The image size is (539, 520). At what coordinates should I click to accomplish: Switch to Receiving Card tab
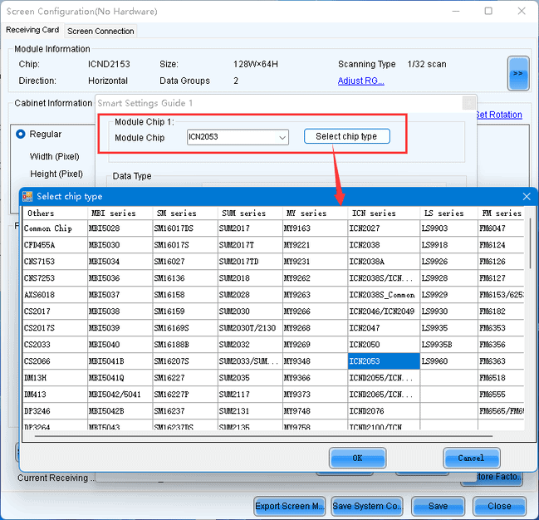(32, 30)
